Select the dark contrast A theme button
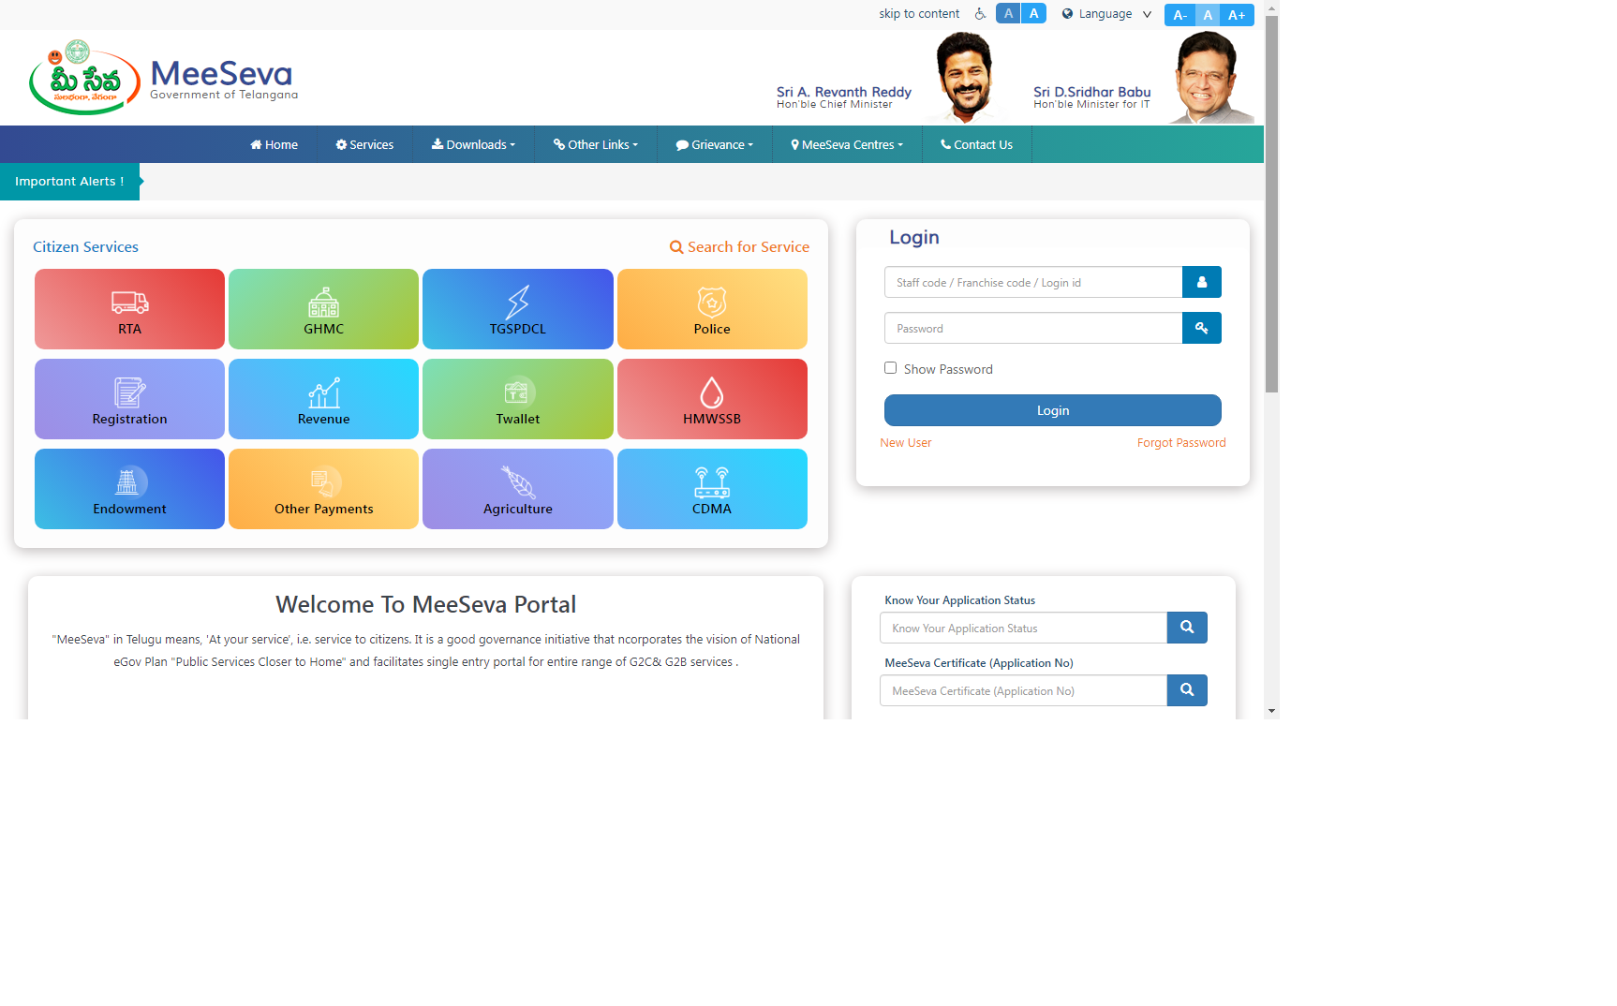1617x1006 pixels. point(1008,13)
